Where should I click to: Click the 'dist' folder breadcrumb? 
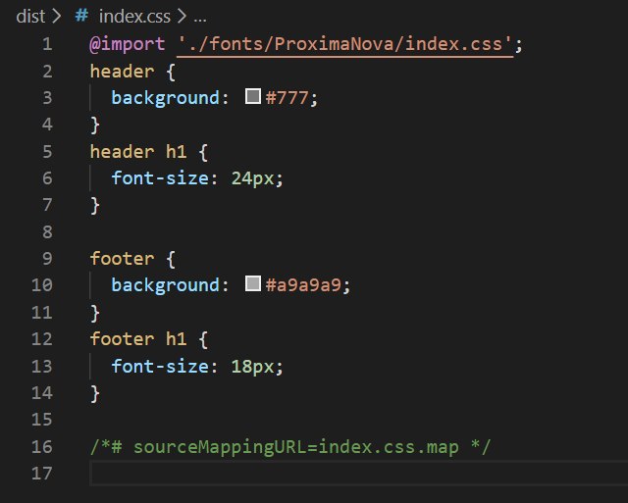pos(30,17)
